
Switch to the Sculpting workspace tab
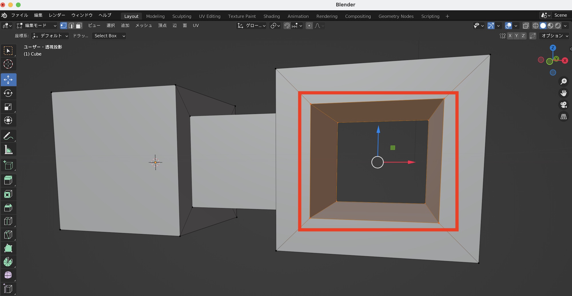tap(182, 16)
